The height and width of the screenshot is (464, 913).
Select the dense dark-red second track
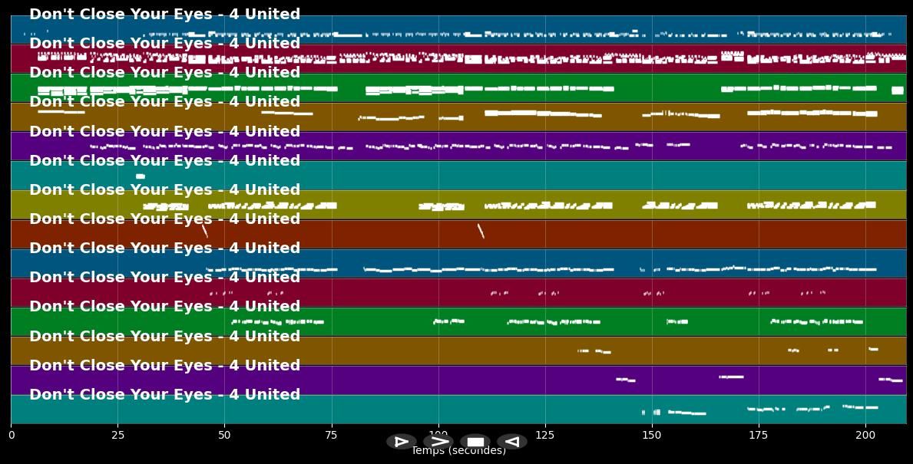(538, 58)
